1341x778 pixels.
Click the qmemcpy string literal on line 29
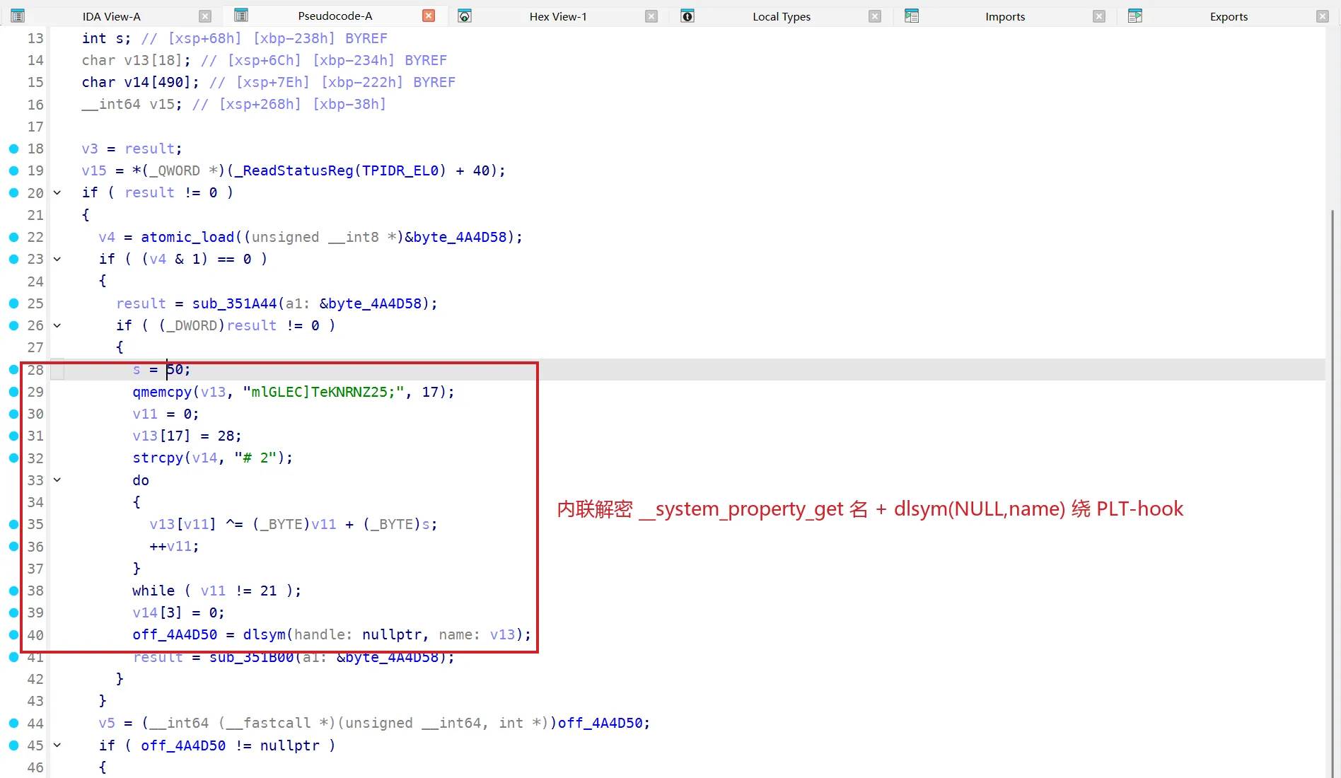pyautogui.click(x=324, y=392)
